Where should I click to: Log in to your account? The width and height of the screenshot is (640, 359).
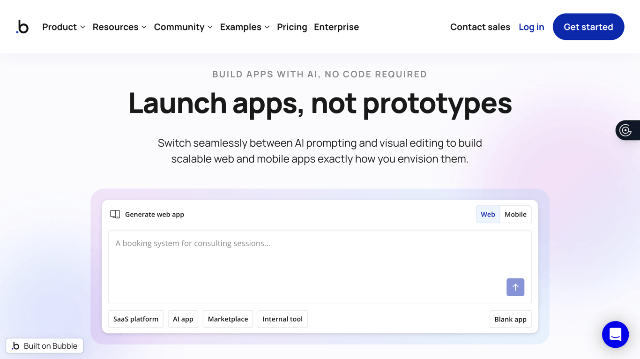531,27
